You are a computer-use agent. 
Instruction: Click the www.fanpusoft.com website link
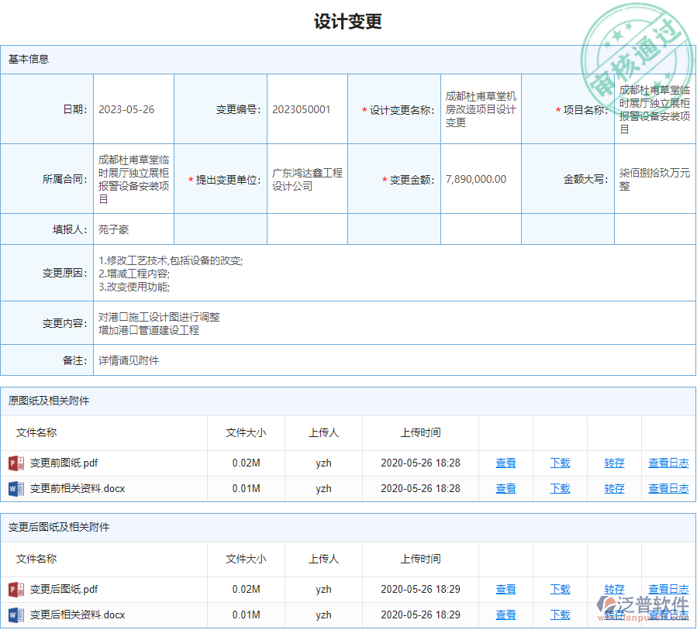click(x=644, y=617)
